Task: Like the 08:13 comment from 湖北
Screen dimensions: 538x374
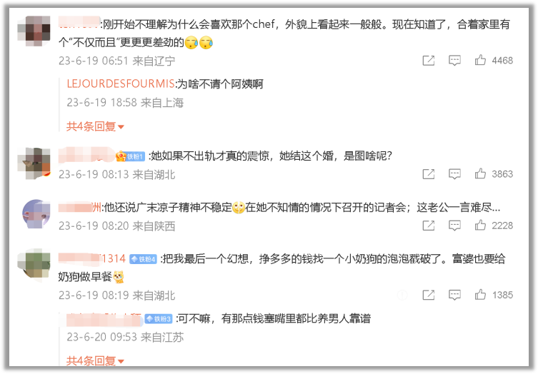Action: (480, 174)
